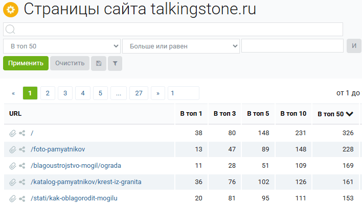The image size is (362, 206).
Task: Click paperclip icon in /foto-pamyatnikov row
Action: tap(13, 149)
